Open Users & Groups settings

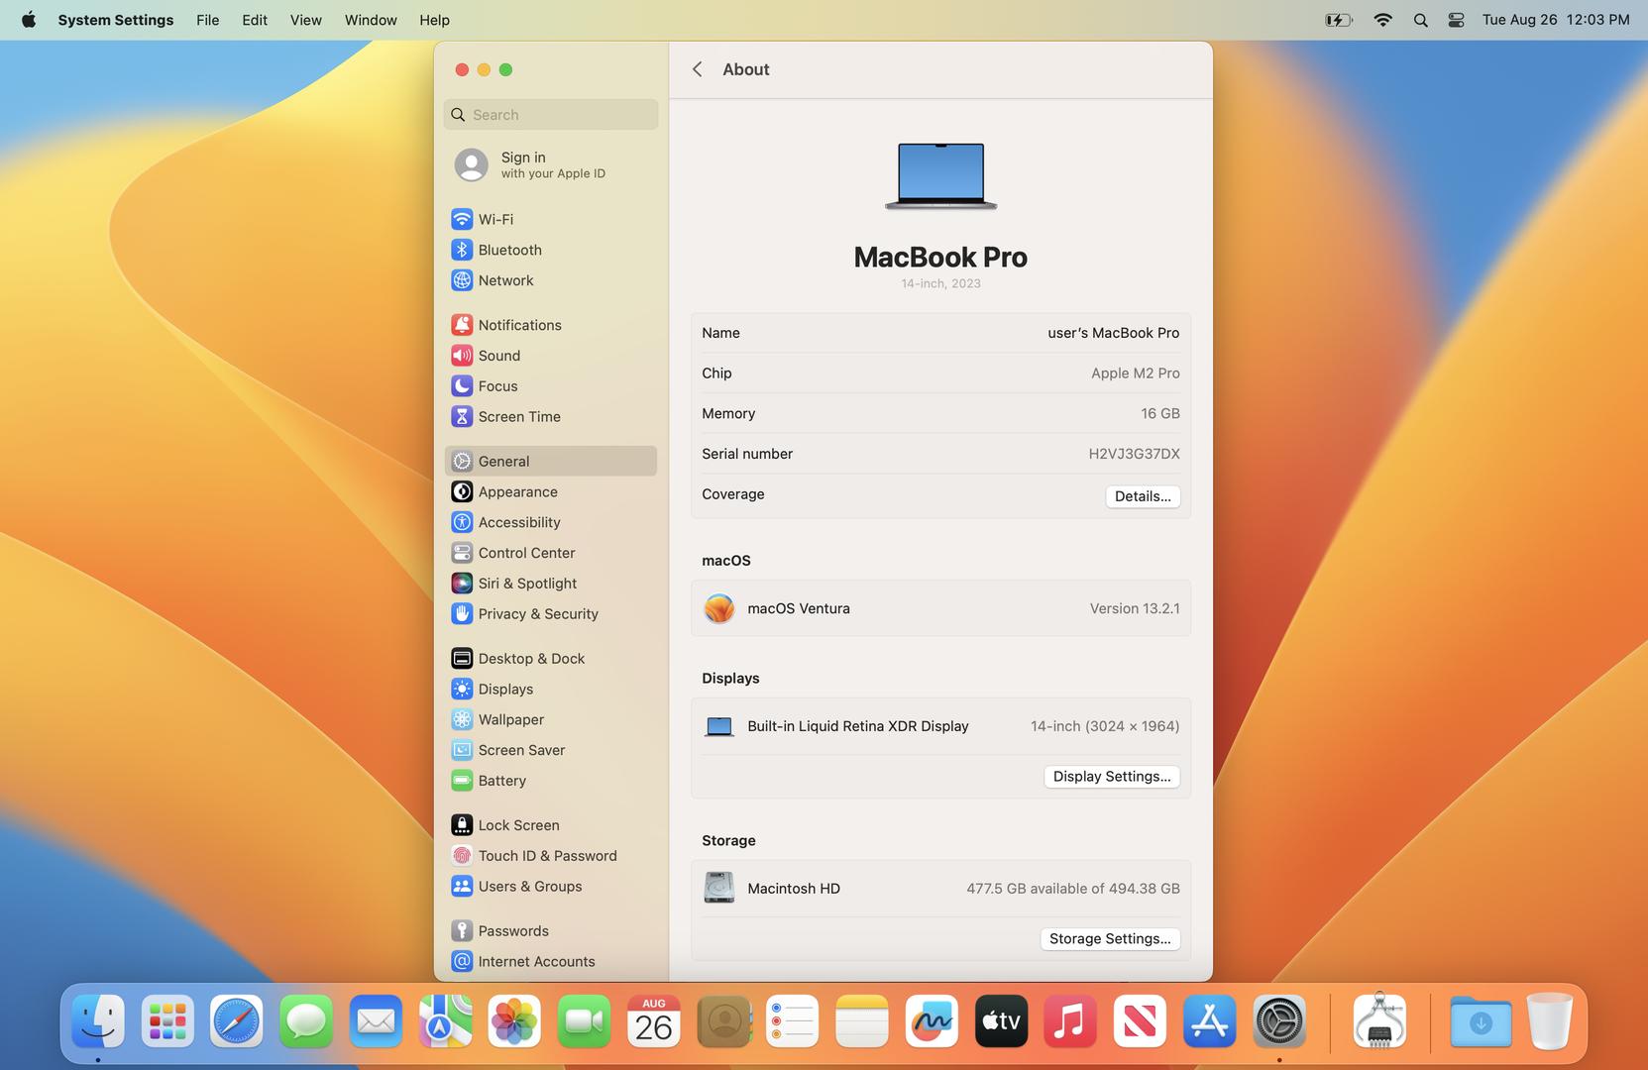550,887
